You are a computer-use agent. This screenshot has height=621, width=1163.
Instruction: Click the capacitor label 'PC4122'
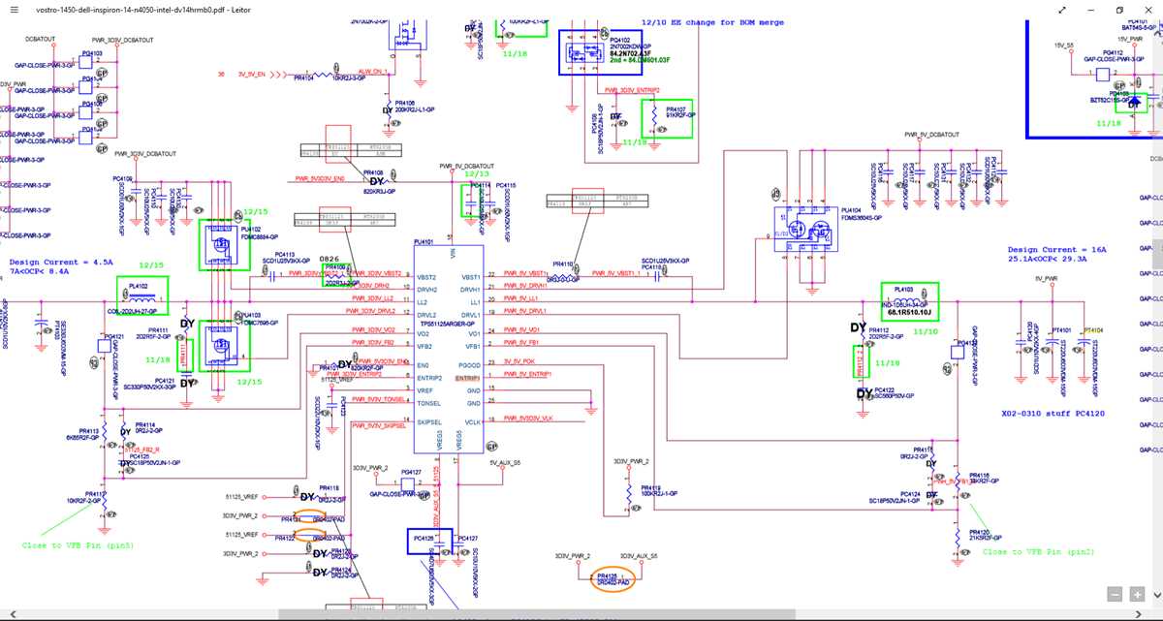point(885,389)
